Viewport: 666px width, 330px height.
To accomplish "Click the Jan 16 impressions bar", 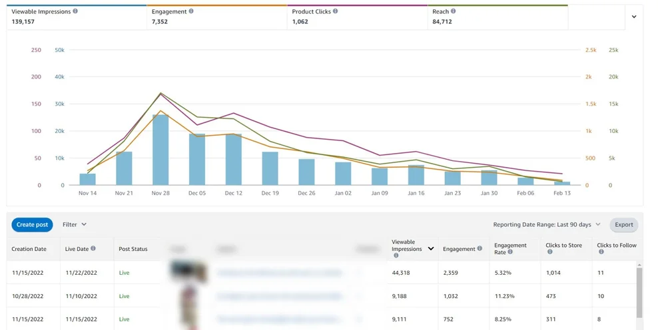I will tap(416, 175).
